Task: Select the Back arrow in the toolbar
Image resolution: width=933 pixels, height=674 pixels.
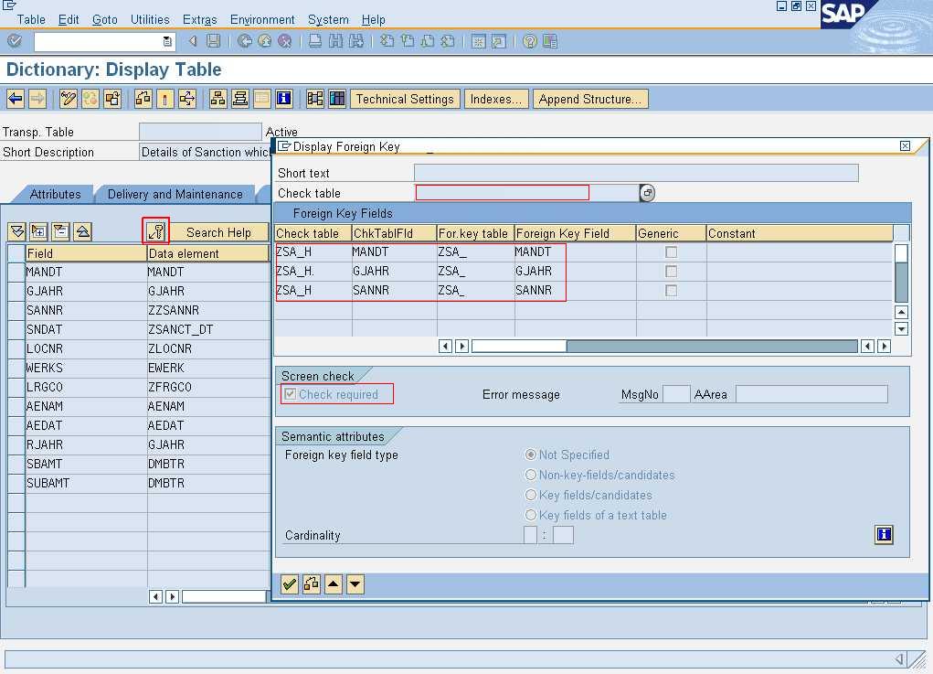Action: coord(16,99)
